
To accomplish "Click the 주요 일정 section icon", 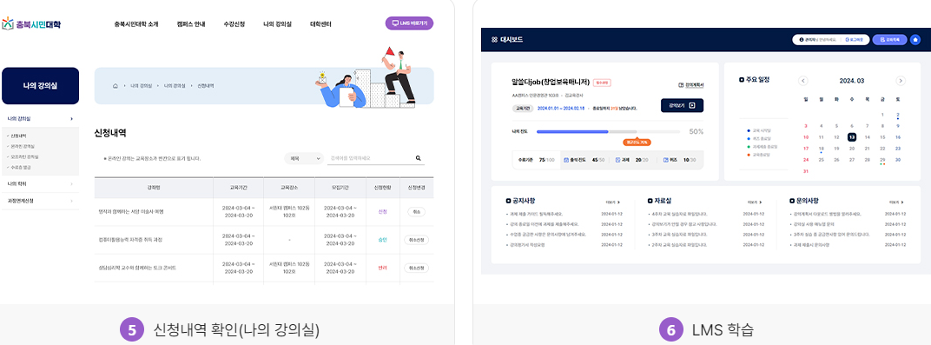I will [x=741, y=80].
